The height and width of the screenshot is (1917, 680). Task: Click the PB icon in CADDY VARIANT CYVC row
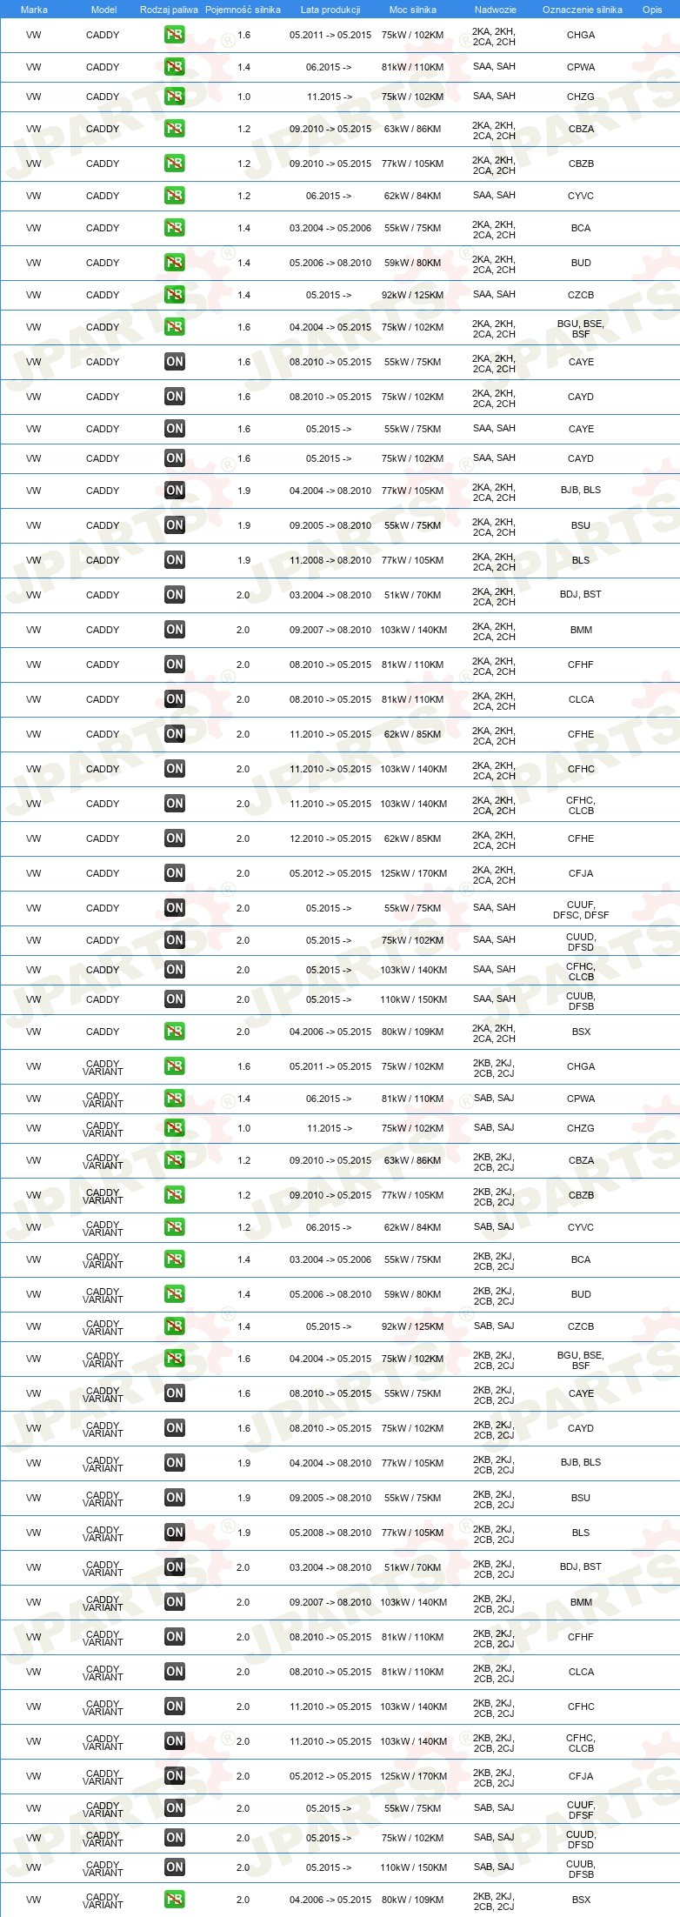[x=175, y=1227]
